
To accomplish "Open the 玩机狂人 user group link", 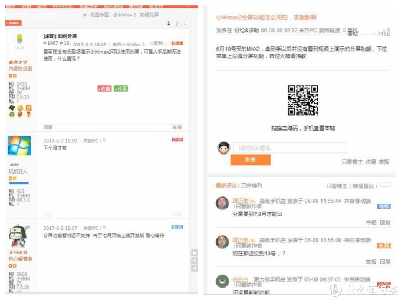I will click(18, 171).
